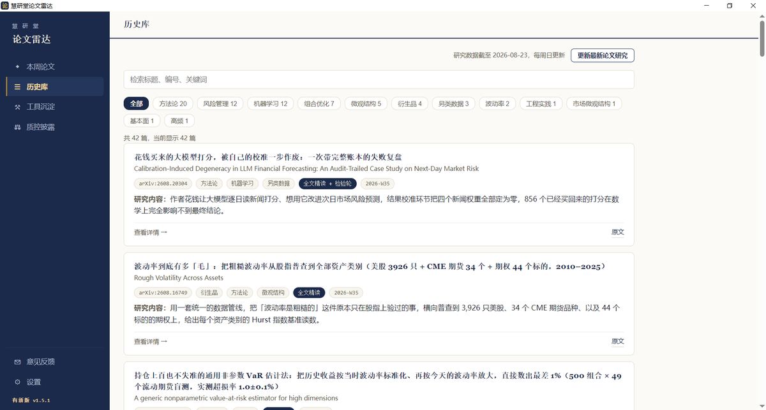Click the 衍生品 tag on the Rough Volatility card
Image resolution: width=766 pixels, height=410 pixels.
point(209,293)
